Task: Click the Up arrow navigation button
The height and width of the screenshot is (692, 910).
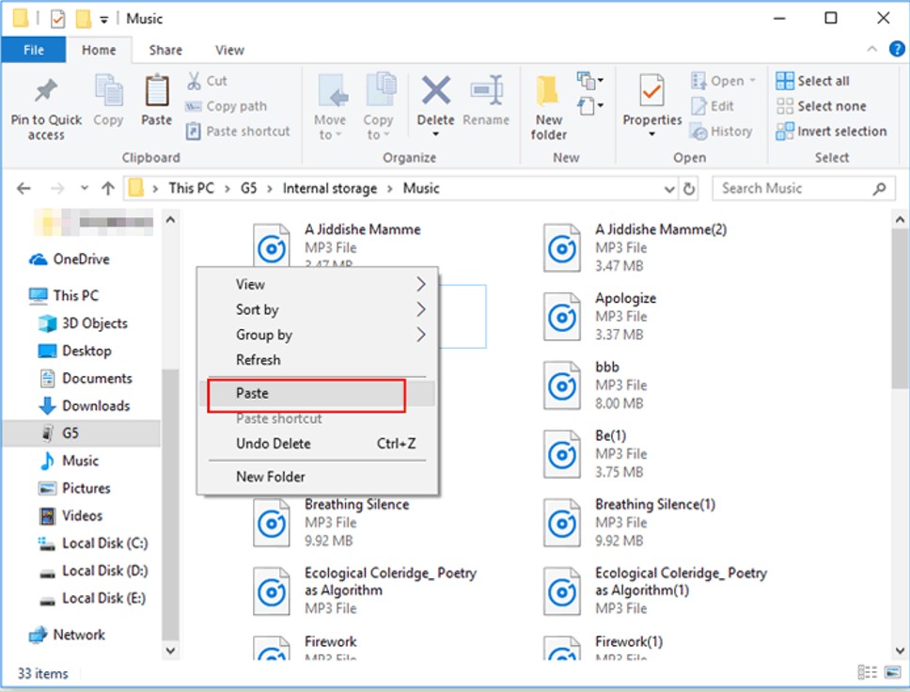Action: [x=108, y=188]
